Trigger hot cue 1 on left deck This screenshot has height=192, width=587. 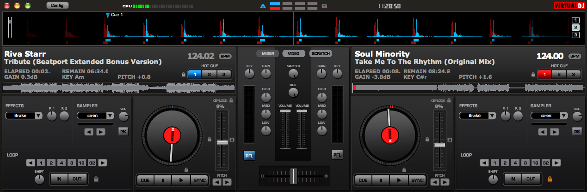[x=195, y=74]
